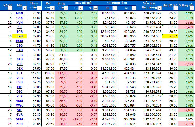Screen dimensions: 195x127
Task: Select REE reference price 67,83
Action: click(170, 27)
